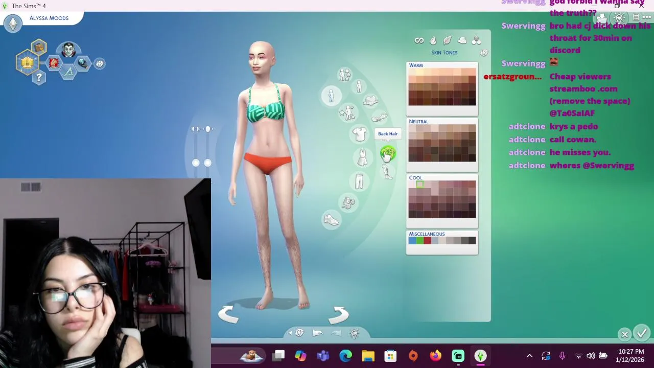Select the small body figure category
Screen dimensions: 654x368
(x=359, y=86)
